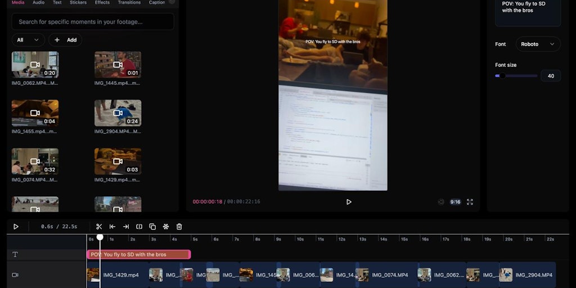Screen dimensions: 576x288
Task: Click the 00:00:00:18 current timecode
Action: [x=207, y=202]
